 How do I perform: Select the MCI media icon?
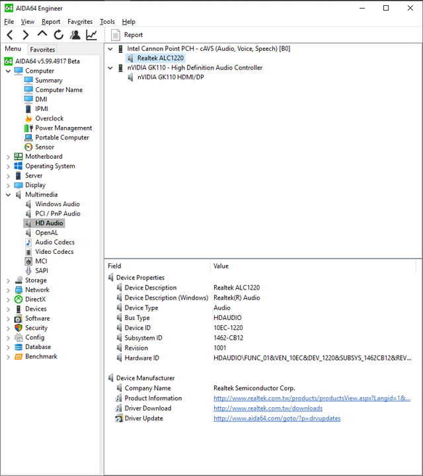coord(28,261)
